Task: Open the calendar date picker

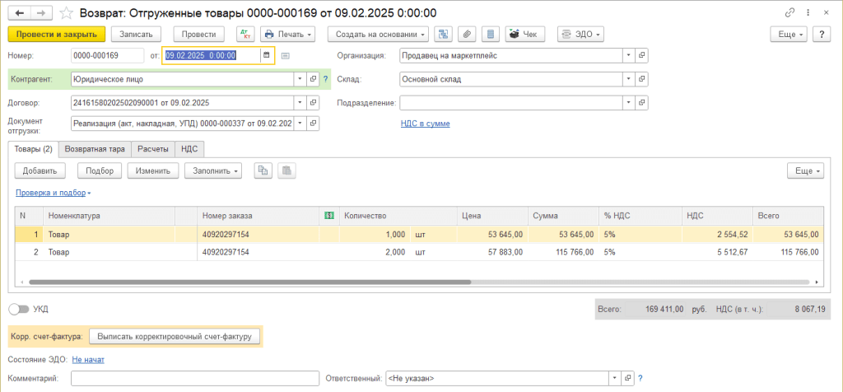Action: click(266, 55)
